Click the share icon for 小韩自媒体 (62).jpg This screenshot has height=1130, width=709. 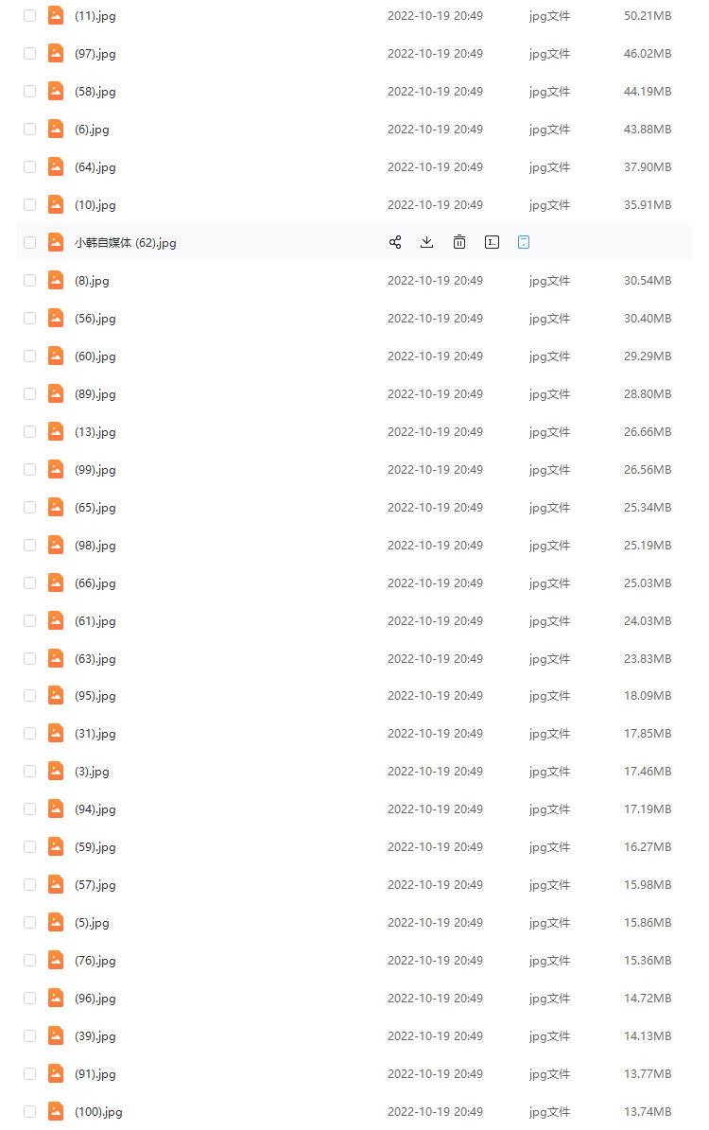(395, 242)
